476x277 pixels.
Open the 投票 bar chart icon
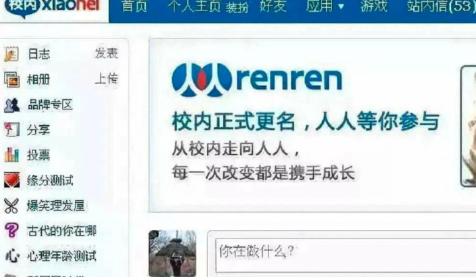pyautogui.click(x=11, y=155)
